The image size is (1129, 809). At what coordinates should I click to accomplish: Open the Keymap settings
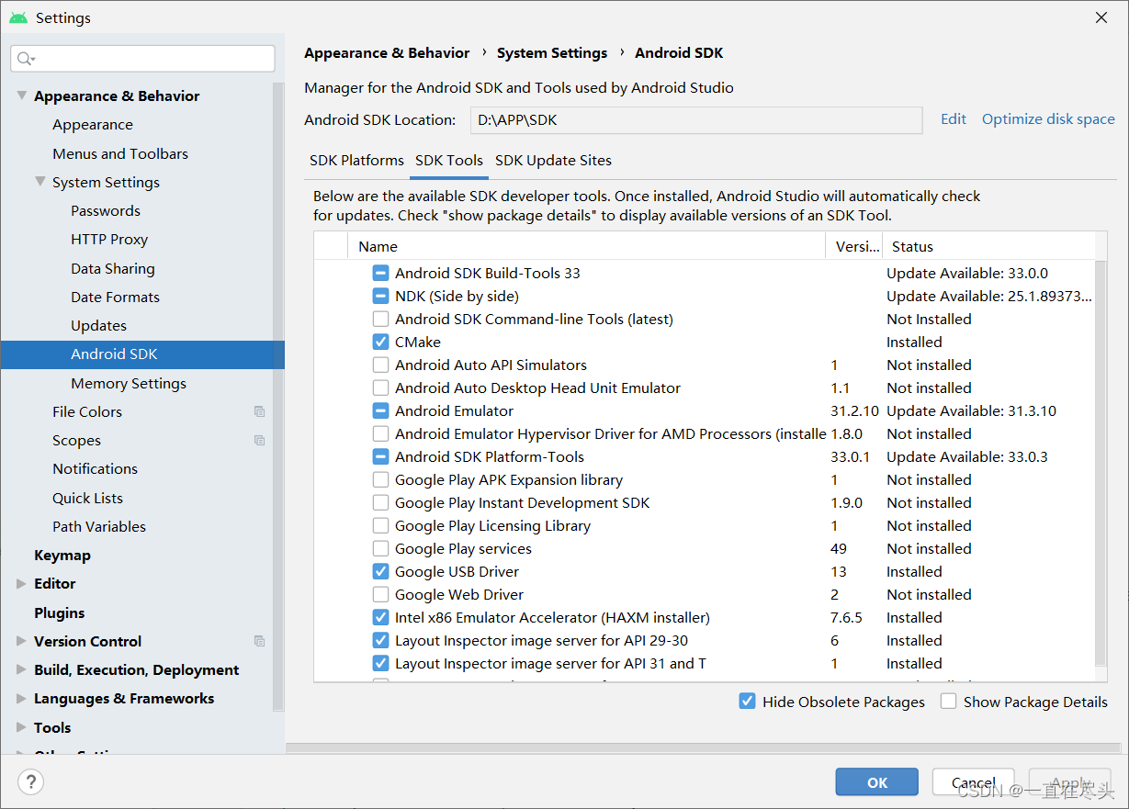62,555
